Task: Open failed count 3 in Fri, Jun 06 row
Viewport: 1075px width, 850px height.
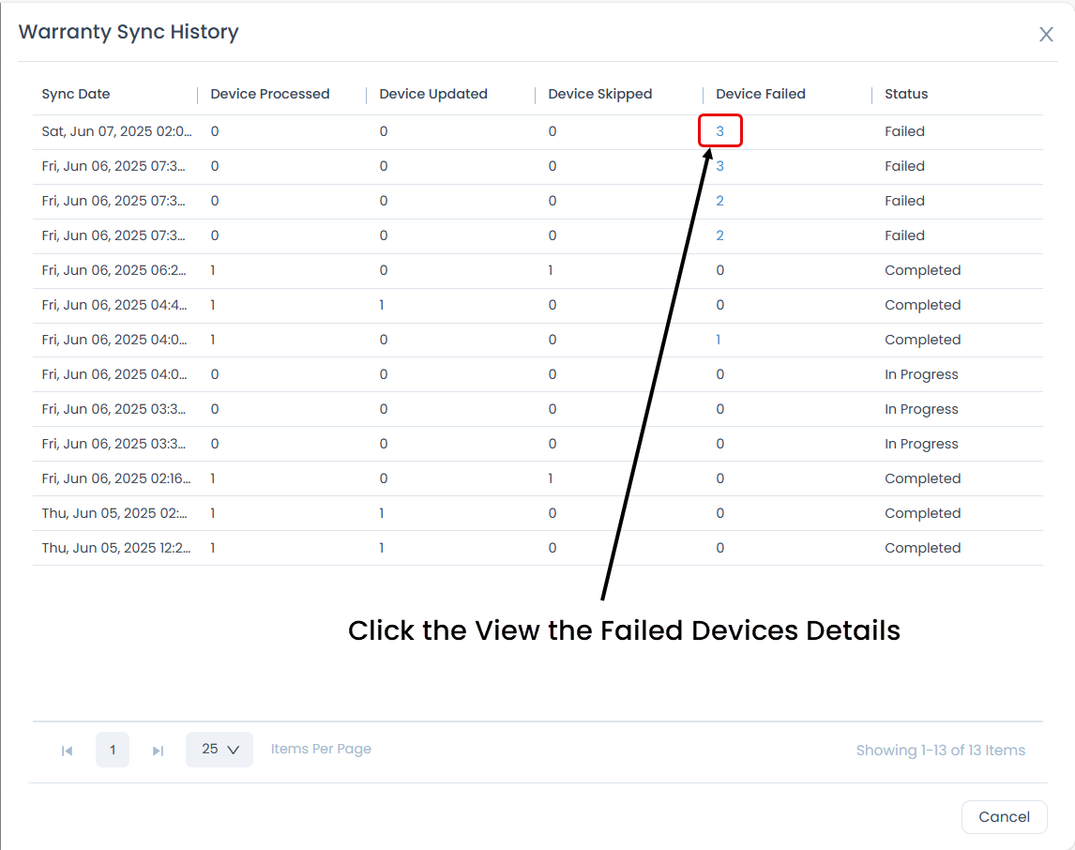Action: point(720,166)
